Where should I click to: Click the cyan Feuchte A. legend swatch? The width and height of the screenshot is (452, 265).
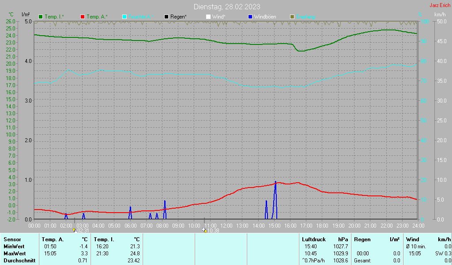pyautogui.click(x=124, y=17)
